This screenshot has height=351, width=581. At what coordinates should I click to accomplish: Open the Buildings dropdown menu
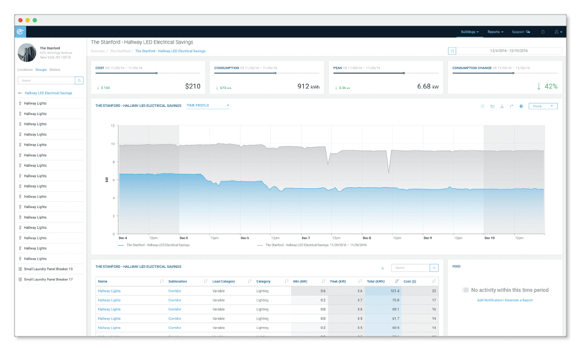tap(470, 32)
